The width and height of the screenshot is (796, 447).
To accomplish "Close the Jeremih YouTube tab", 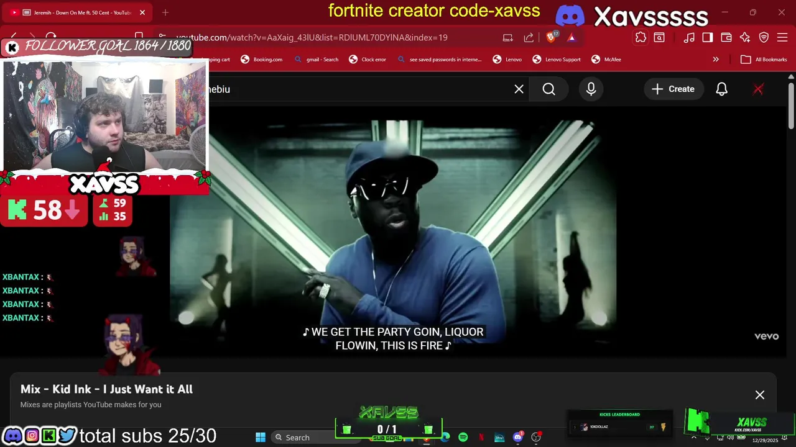I will pyautogui.click(x=142, y=12).
